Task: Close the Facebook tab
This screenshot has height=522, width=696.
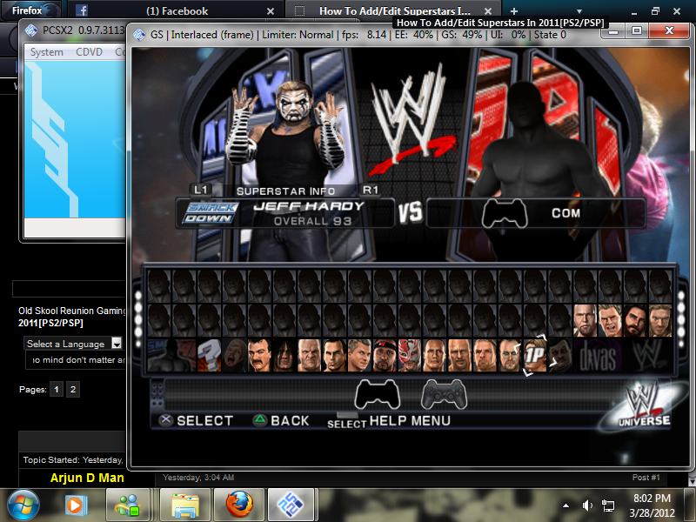Action: [271, 11]
